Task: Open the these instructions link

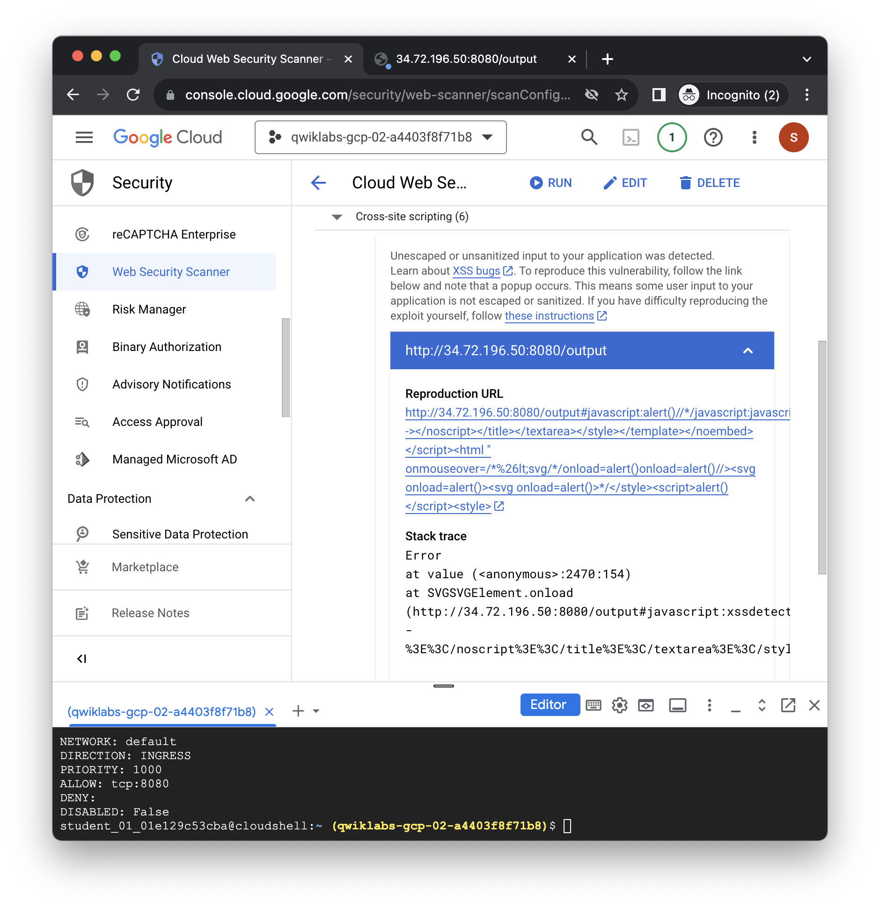Action: 550,316
